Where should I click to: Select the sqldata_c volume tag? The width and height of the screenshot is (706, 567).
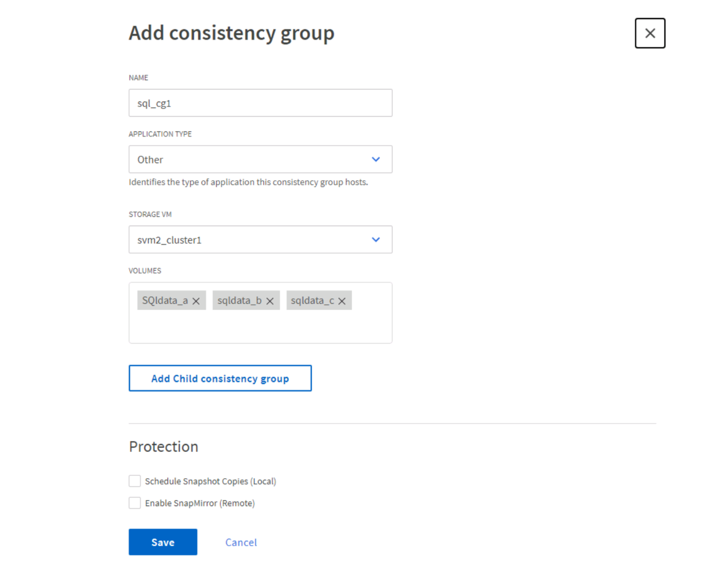click(313, 300)
